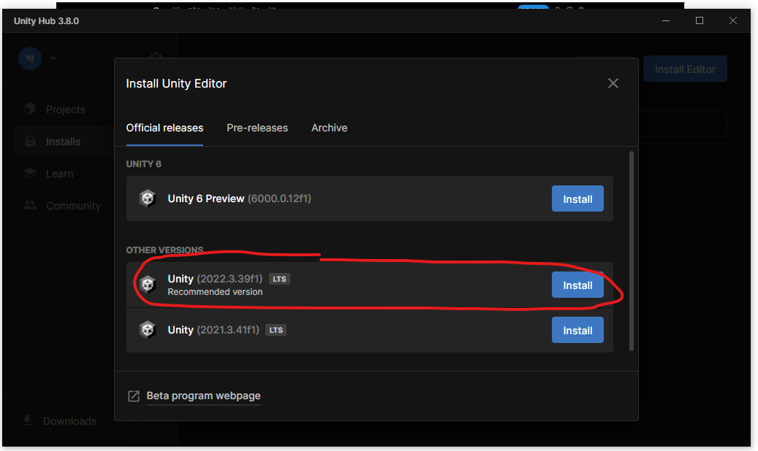The height and width of the screenshot is (451, 758).
Task: Click the external link icon beside Beta program
Action: pos(134,396)
